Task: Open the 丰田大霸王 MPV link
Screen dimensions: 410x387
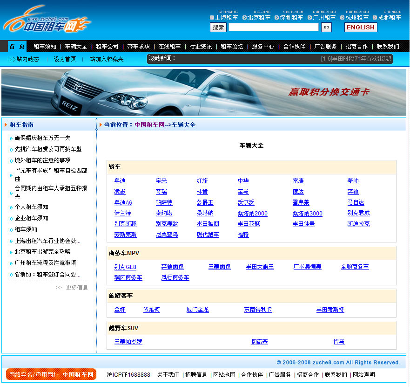Action: (260, 267)
